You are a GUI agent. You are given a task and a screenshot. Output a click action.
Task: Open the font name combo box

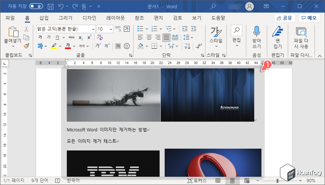tap(66, 29)
